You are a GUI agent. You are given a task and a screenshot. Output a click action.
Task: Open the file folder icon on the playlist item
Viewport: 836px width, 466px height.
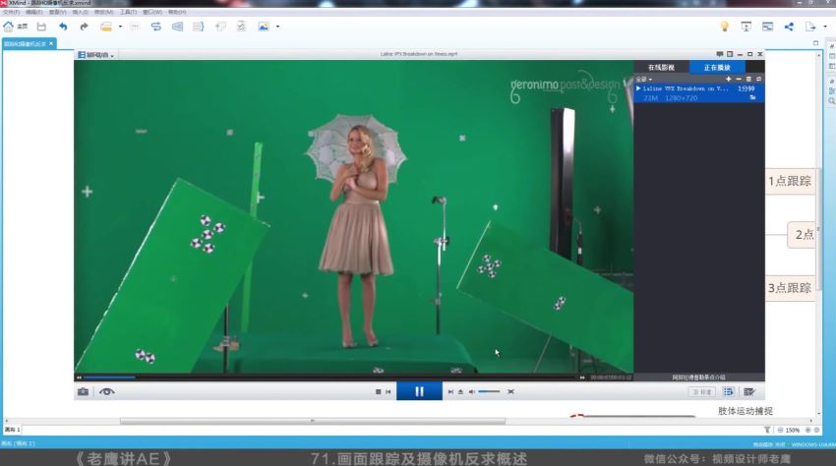pyautogui.click(x=752, y=97)
